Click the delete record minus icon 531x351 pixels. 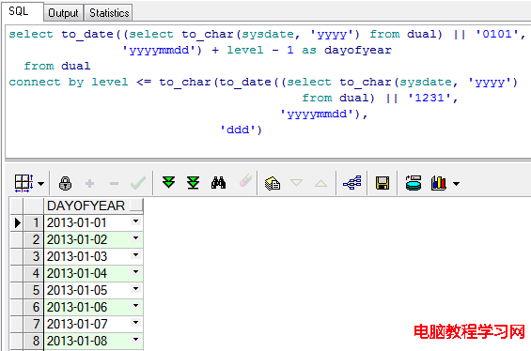(x=114, y=184)
